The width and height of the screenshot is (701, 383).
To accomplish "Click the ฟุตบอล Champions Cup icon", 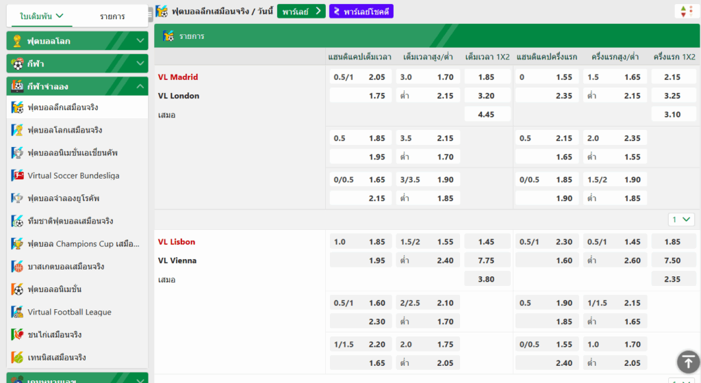I will point(17,243).
